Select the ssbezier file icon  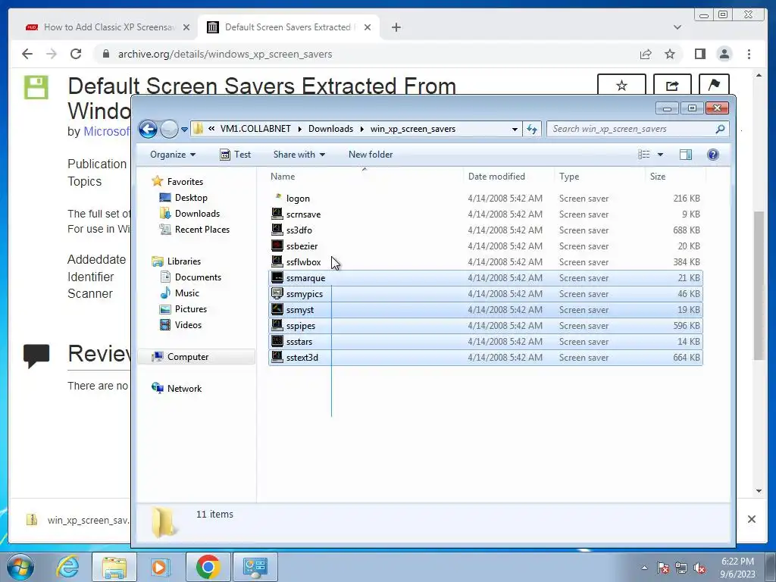[x=277, y=246]
